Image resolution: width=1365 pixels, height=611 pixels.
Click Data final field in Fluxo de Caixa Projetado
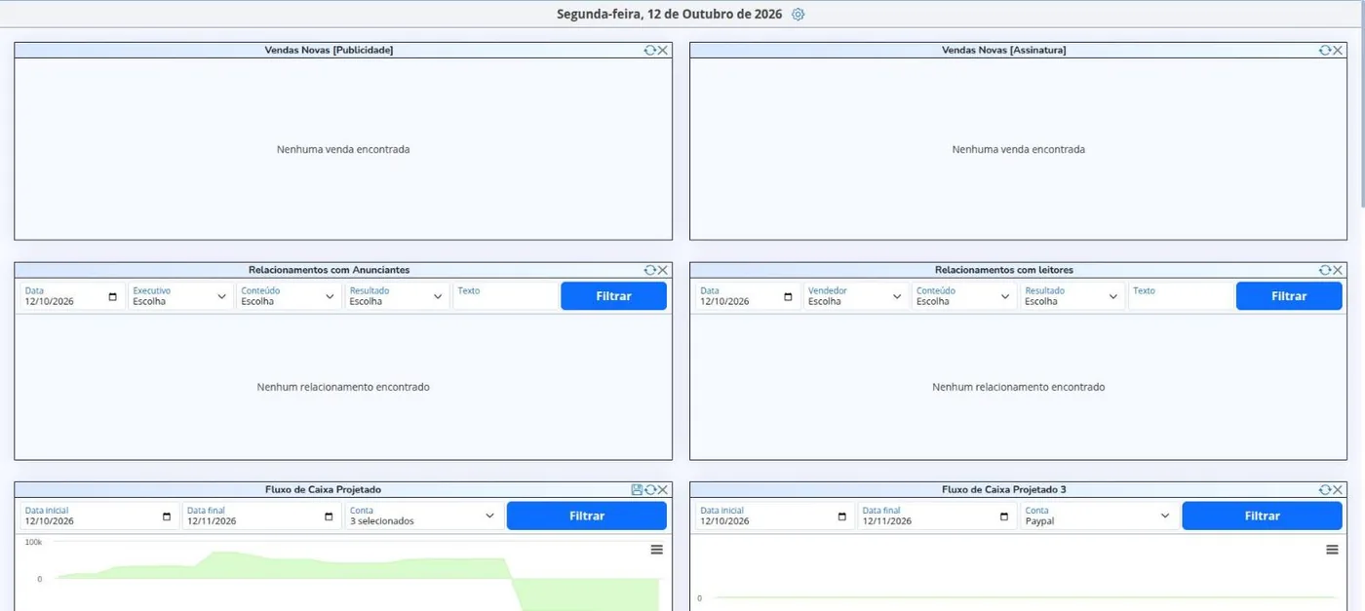point(261,516)
